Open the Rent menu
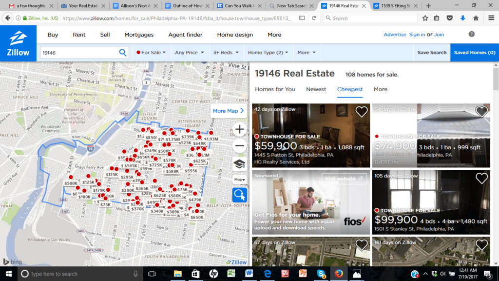This screenshot has height=281, width=499. 79,35
